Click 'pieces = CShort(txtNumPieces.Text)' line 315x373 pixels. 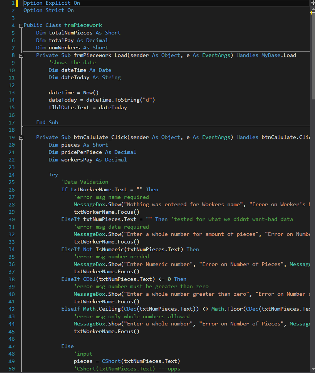click(x=127, y=361)
